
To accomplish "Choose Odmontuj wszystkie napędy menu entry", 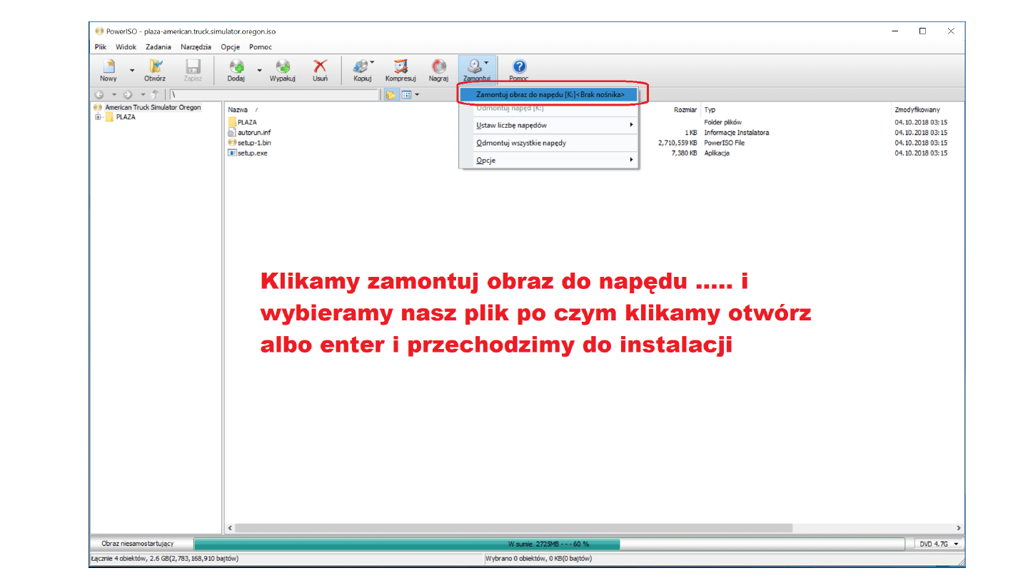I will [x=521, y=143].
